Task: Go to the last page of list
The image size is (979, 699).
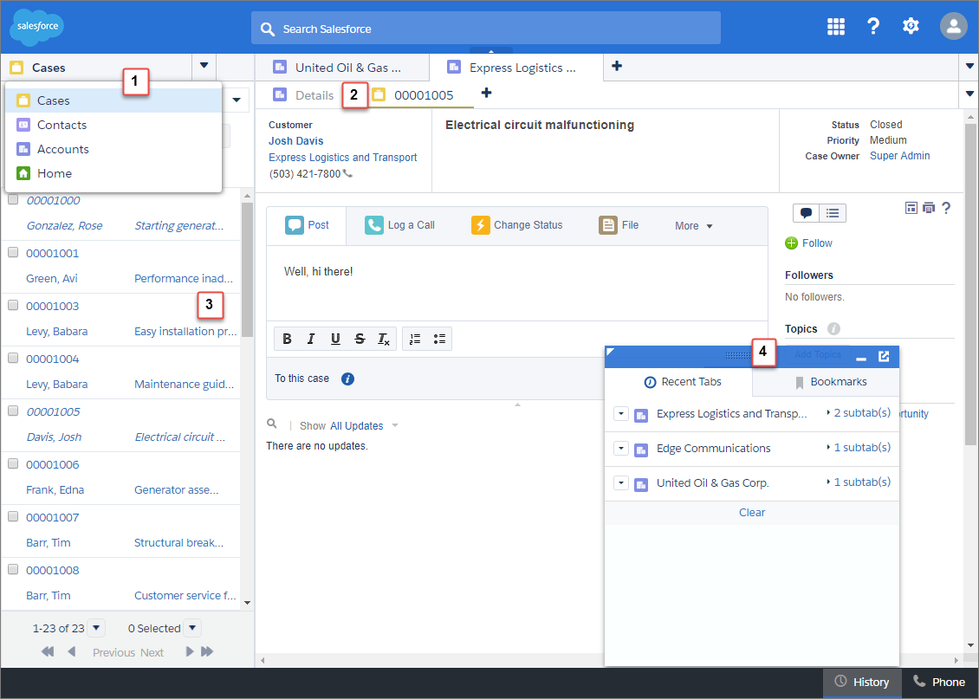Action: (x=207, y=651)
